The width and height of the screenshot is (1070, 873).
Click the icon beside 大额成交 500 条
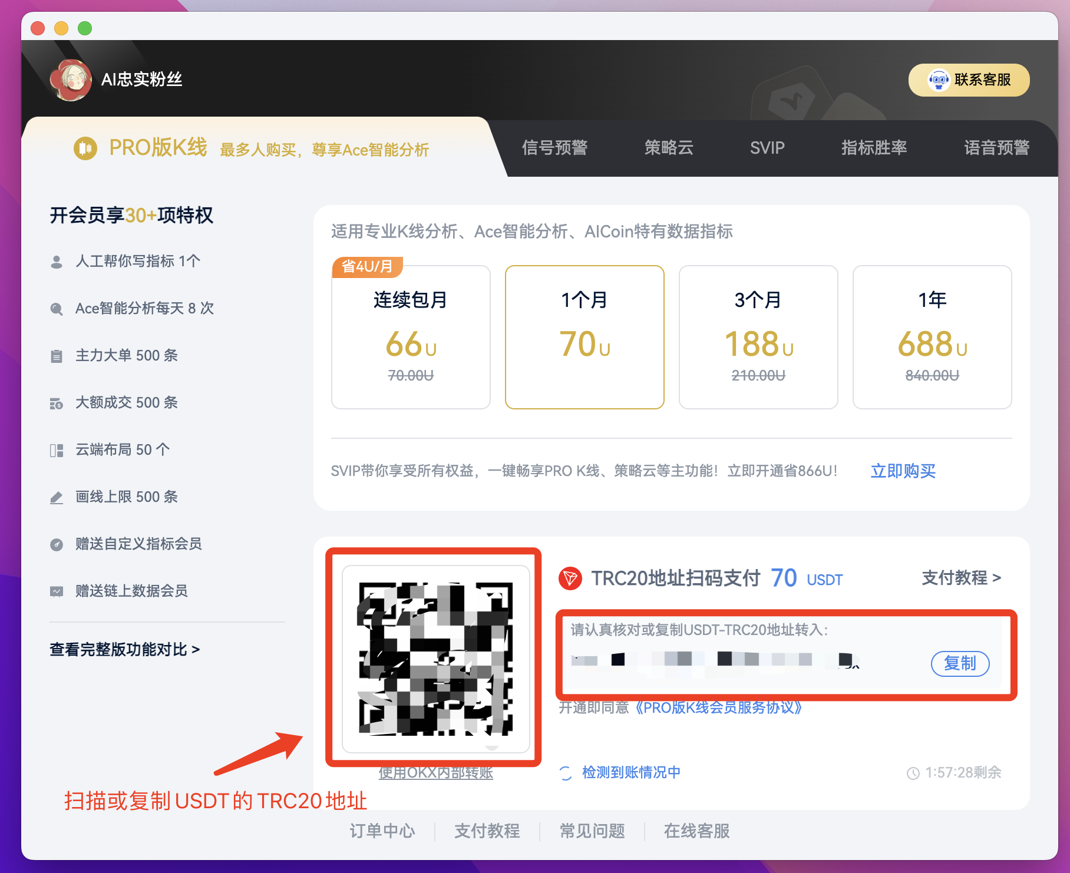tap(57, 403)
